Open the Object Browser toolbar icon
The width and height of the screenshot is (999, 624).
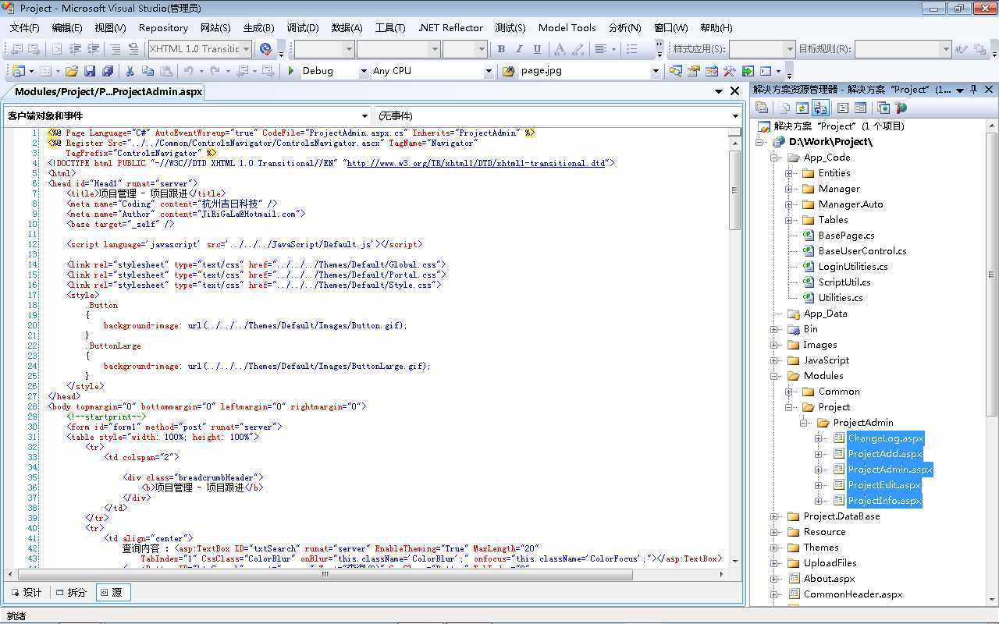coord(711,71)
